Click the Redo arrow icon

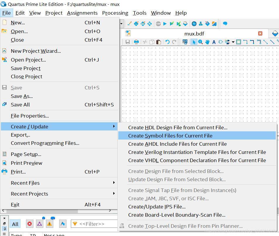174,42
